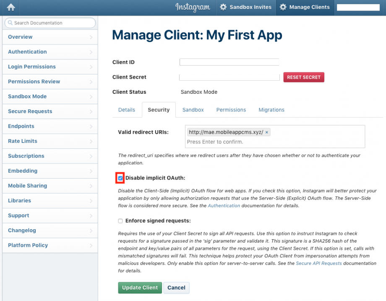The image size is (386, 301).
Task: Focus the Search Documentation field
Action: pos(52,23)
